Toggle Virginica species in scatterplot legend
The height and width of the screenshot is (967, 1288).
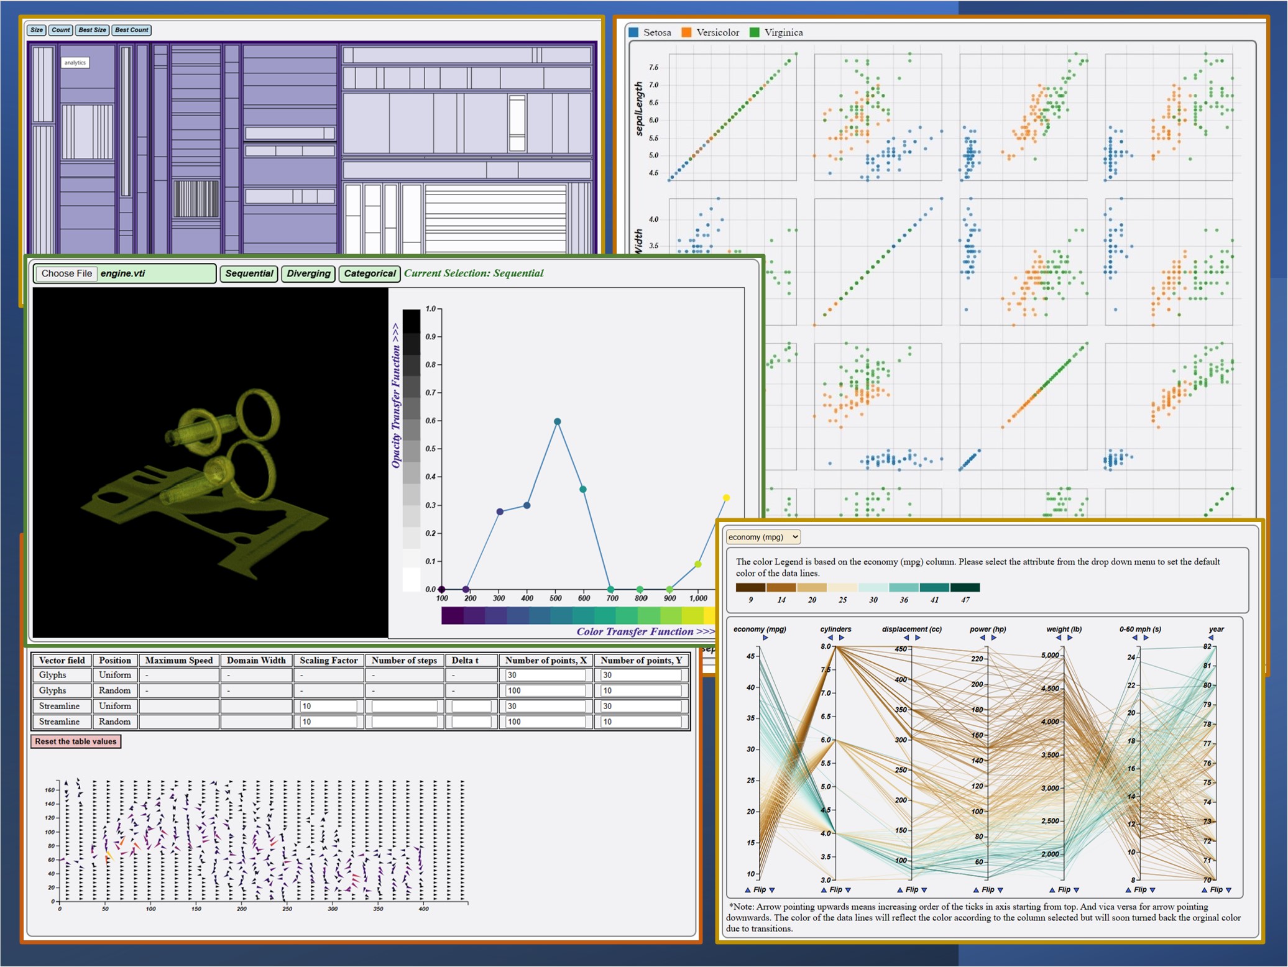point(776,32)
